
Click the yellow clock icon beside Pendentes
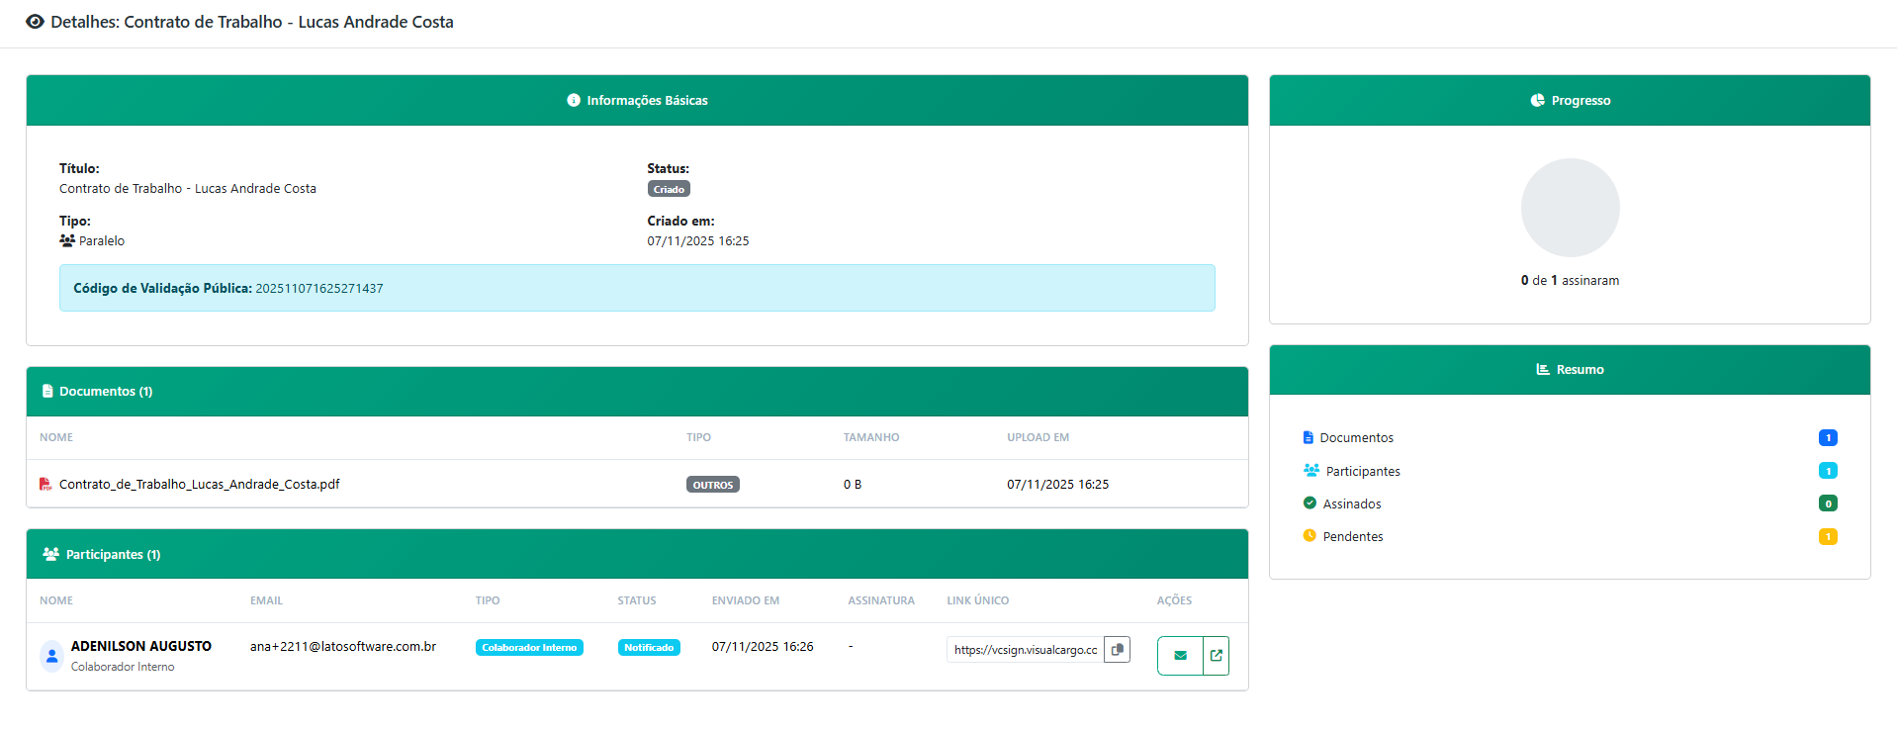1310,536
